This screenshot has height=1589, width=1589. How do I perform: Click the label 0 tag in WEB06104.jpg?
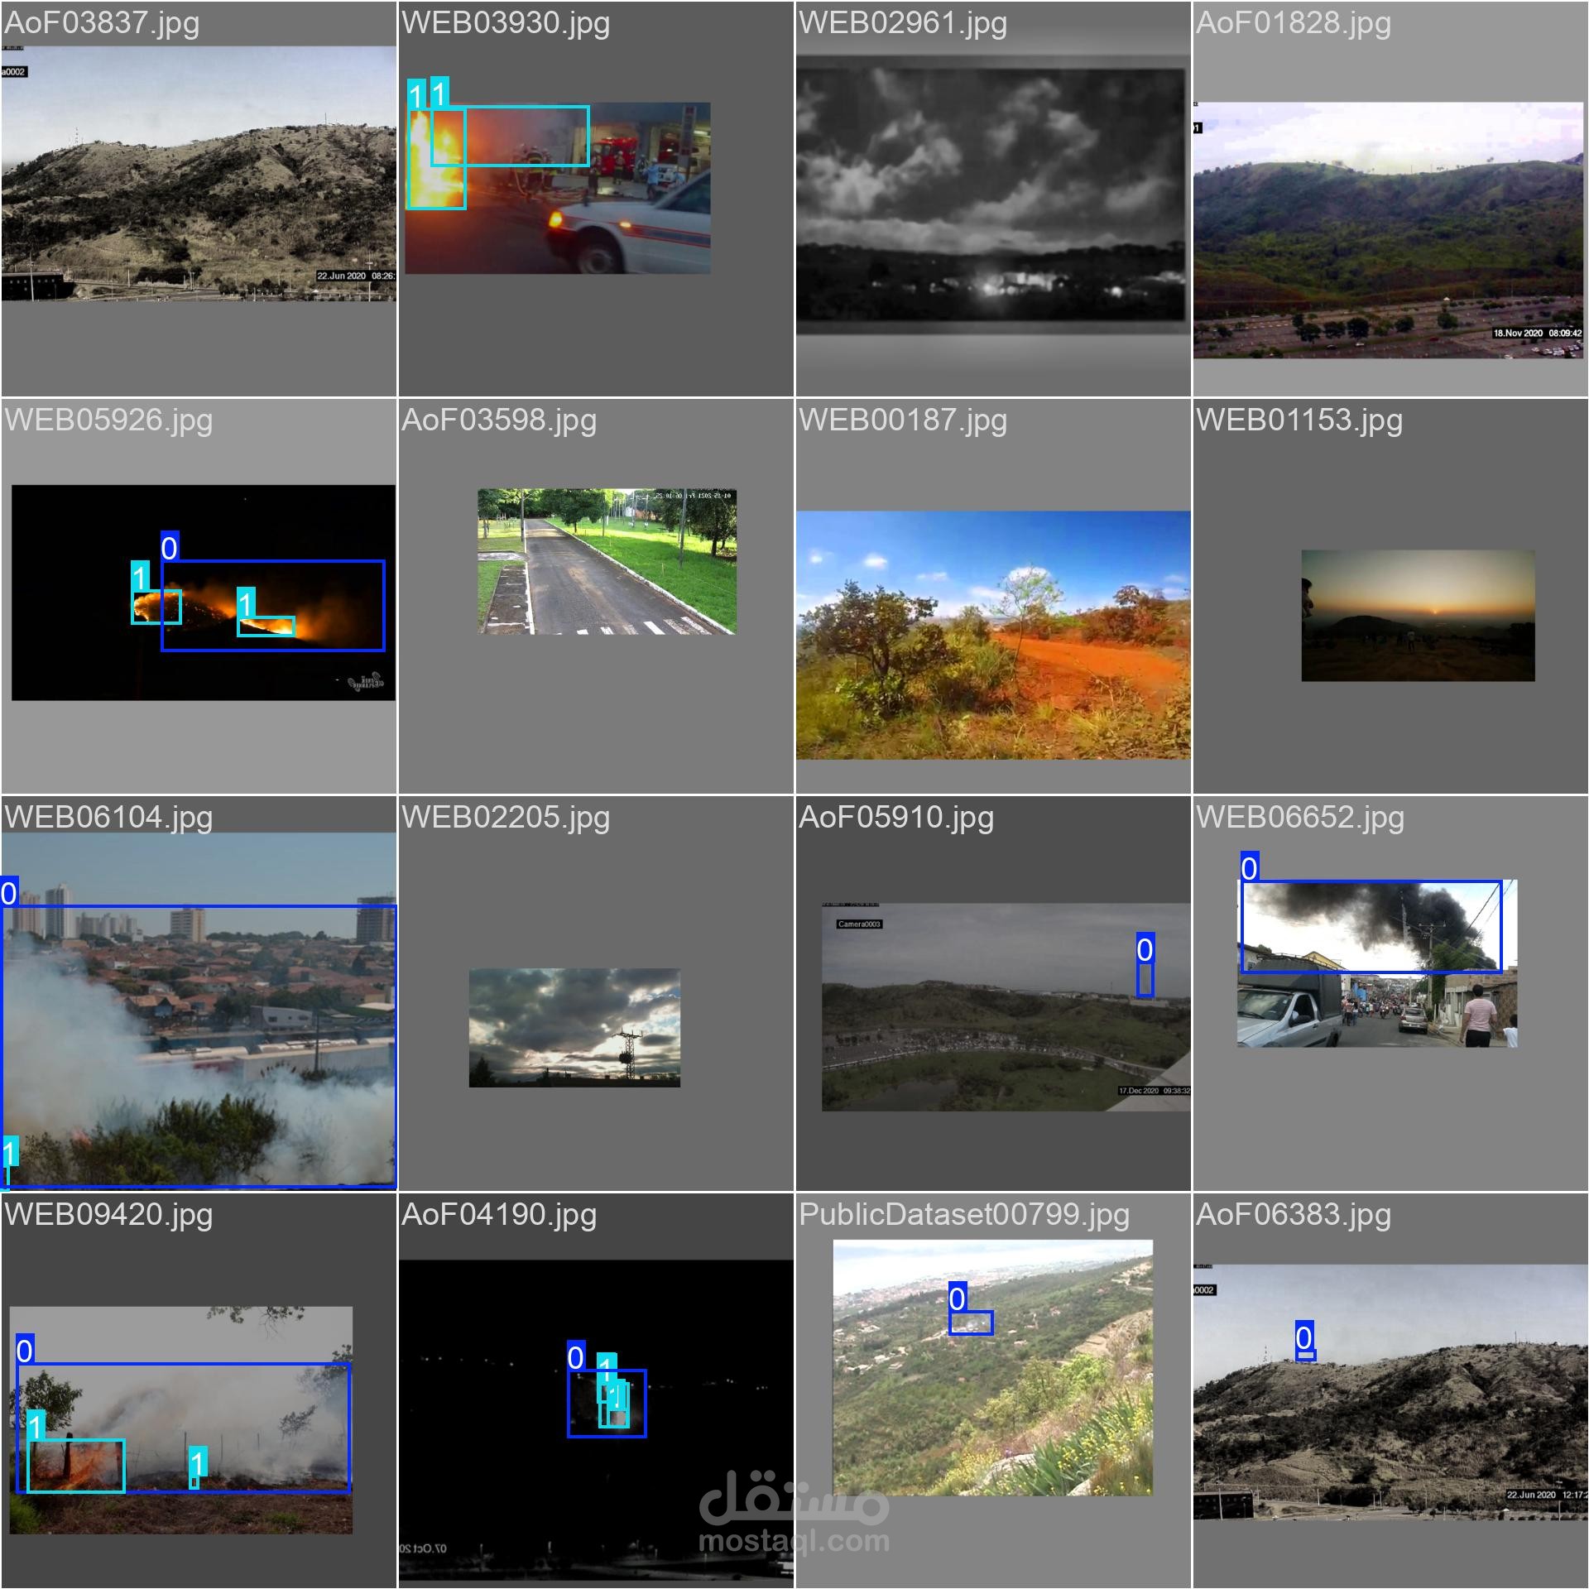click(9, 893)
